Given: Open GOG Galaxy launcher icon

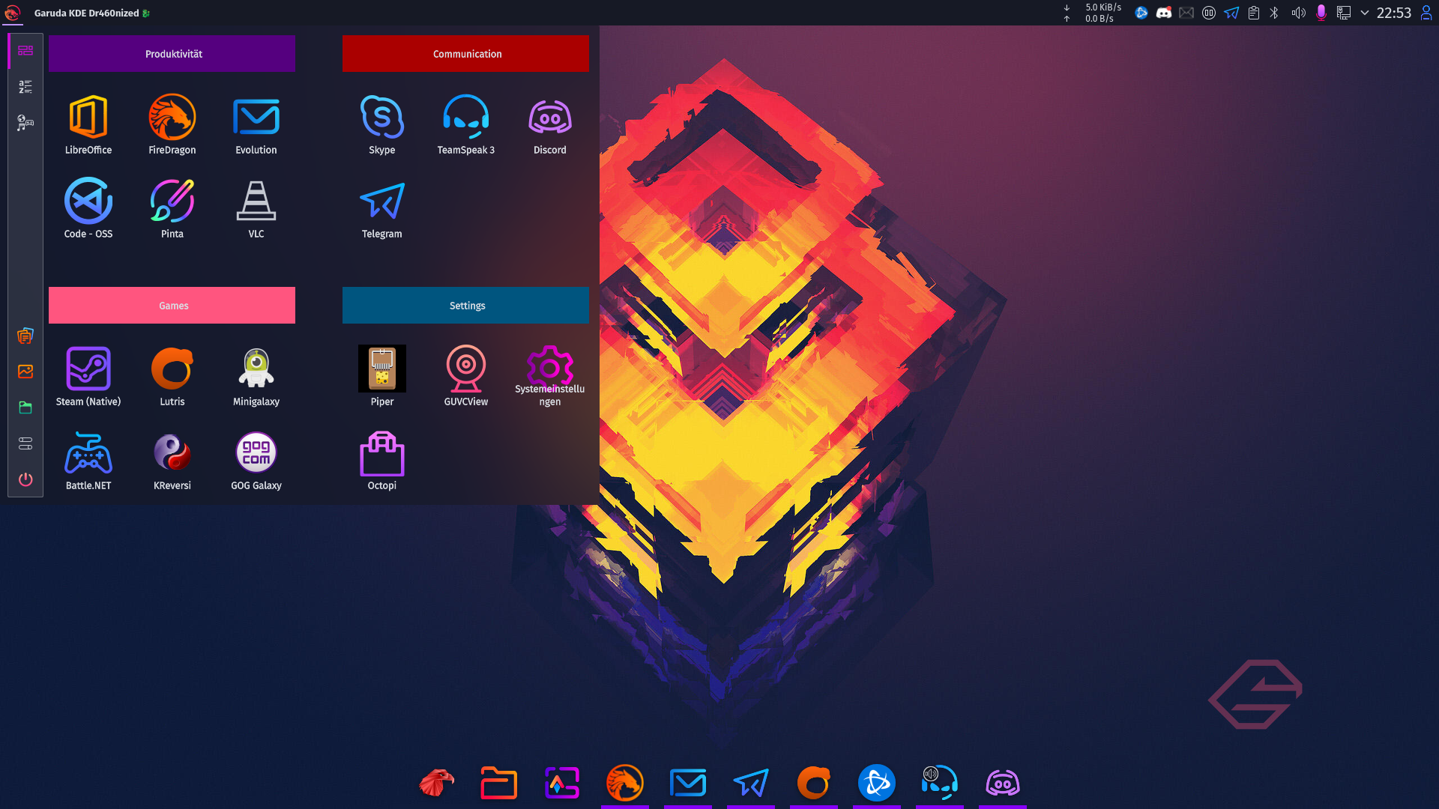Looking at the screenshot, I should pyautogui.click(x=256, y=453).
